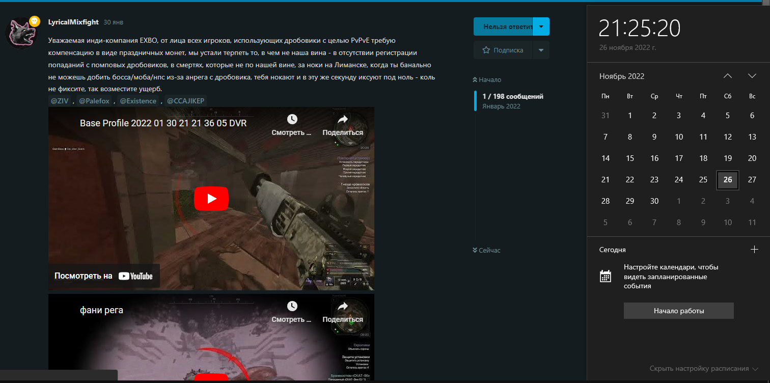Jump to 'Сейчас' in the discussion
Screen dimensions: 770x383
pos(486,250)
